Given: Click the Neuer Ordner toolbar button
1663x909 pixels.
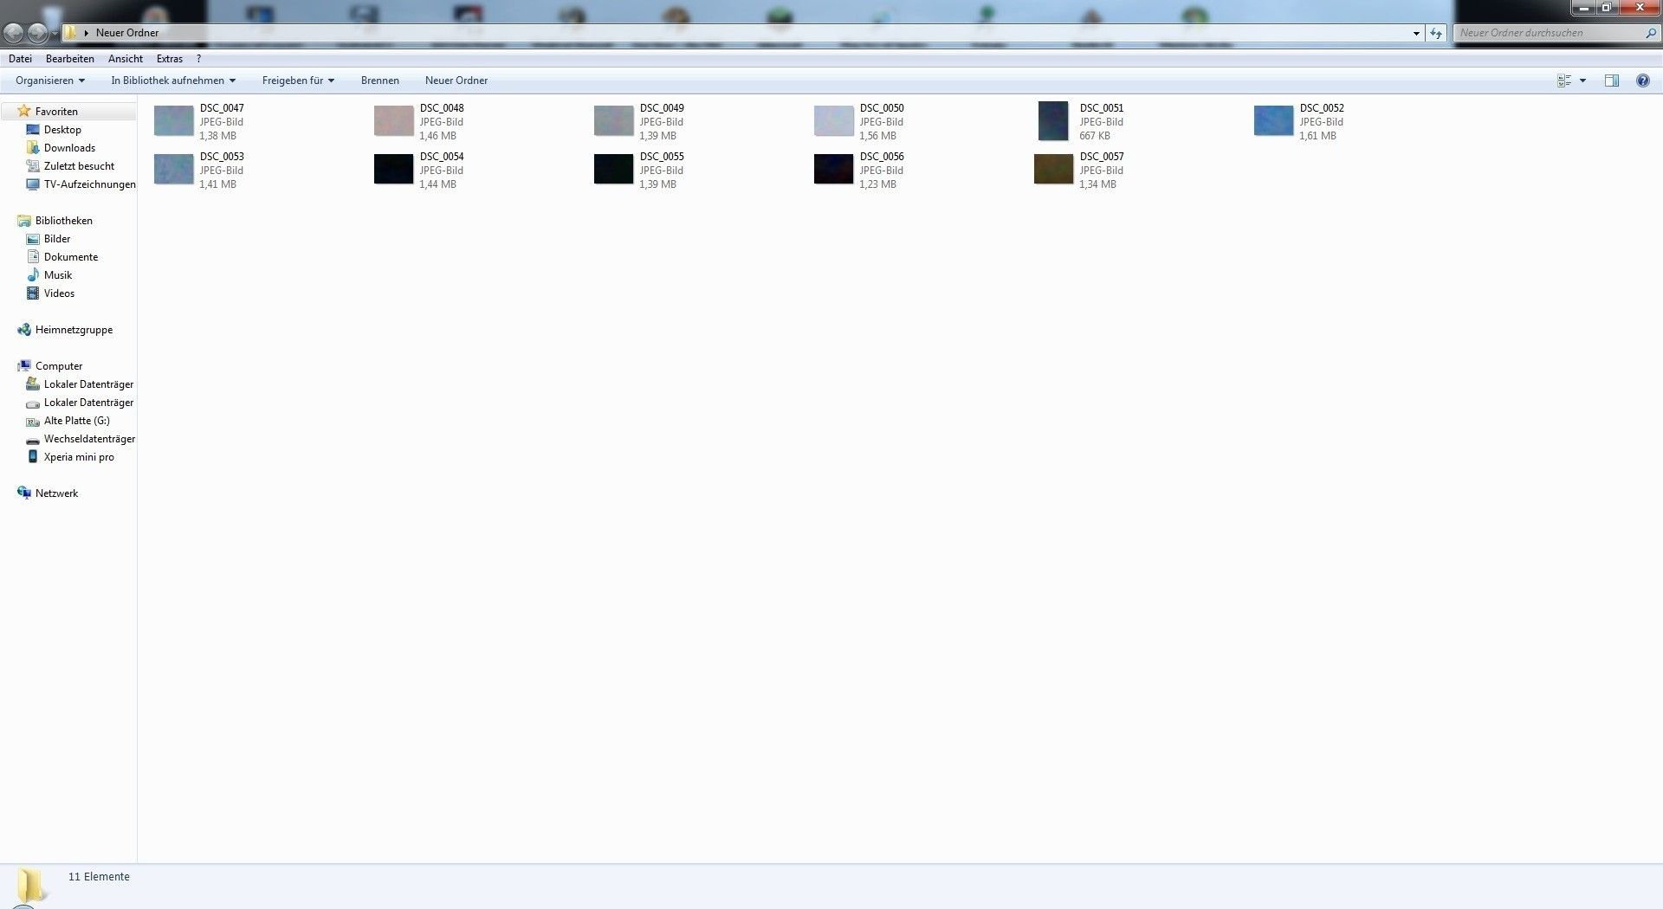Looking at the screenshot, I should coord(456,81).
